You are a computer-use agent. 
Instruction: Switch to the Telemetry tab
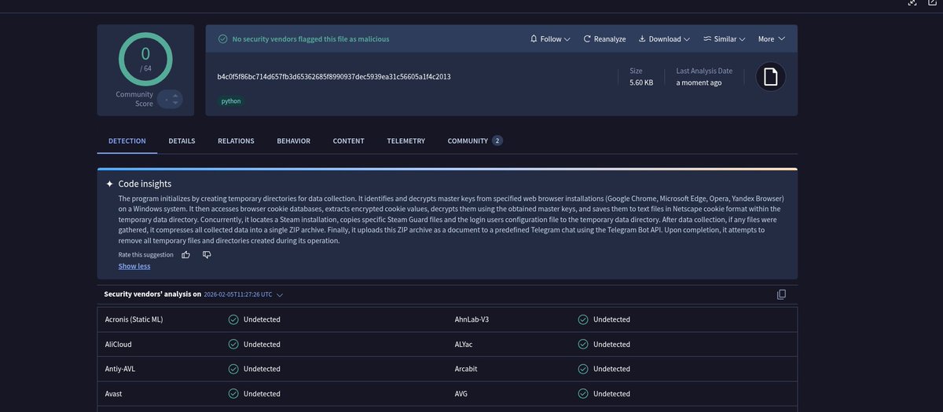(405, 141)
